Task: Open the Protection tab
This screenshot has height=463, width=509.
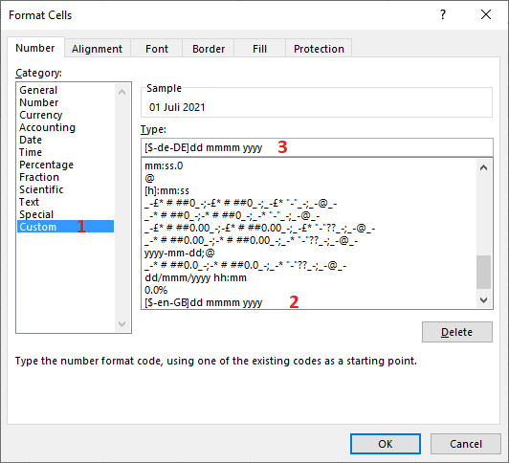Action: (319, 49)
